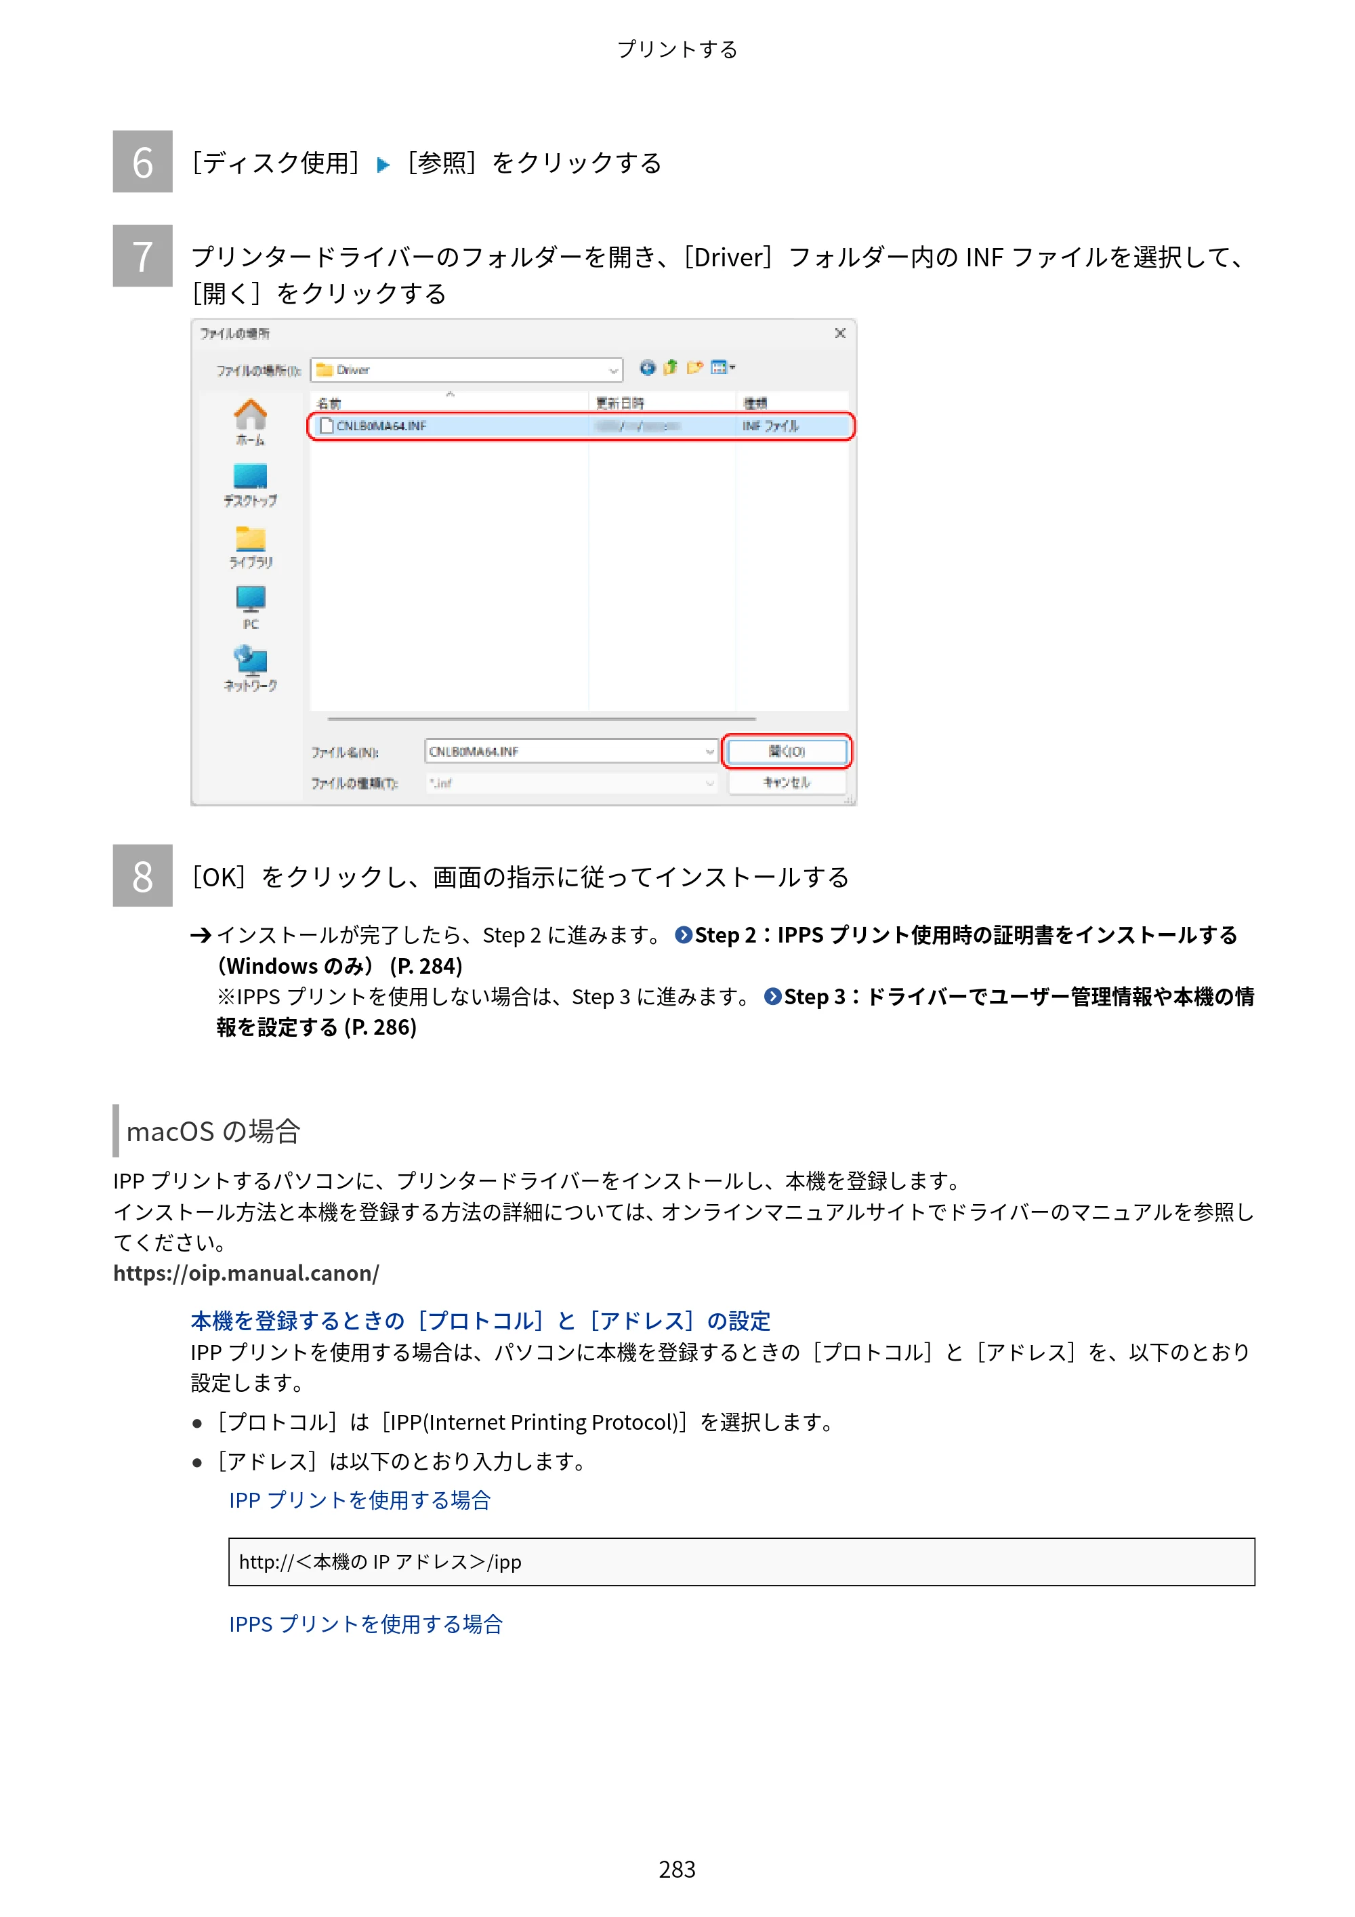1355x1917 pixels.
Task: Click the https://oip.manual.canon/ URL
Action: [247, 1273]
